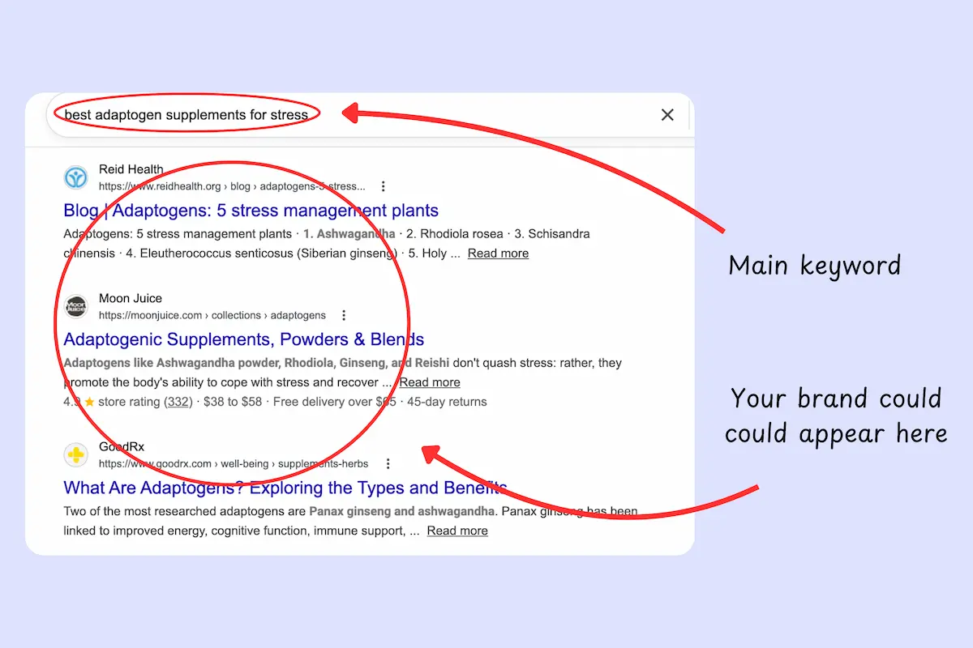Expand GoodRx snippet via Read more
Screen dimensions: 973x648
pyautogui.click(x=456, y=531)
